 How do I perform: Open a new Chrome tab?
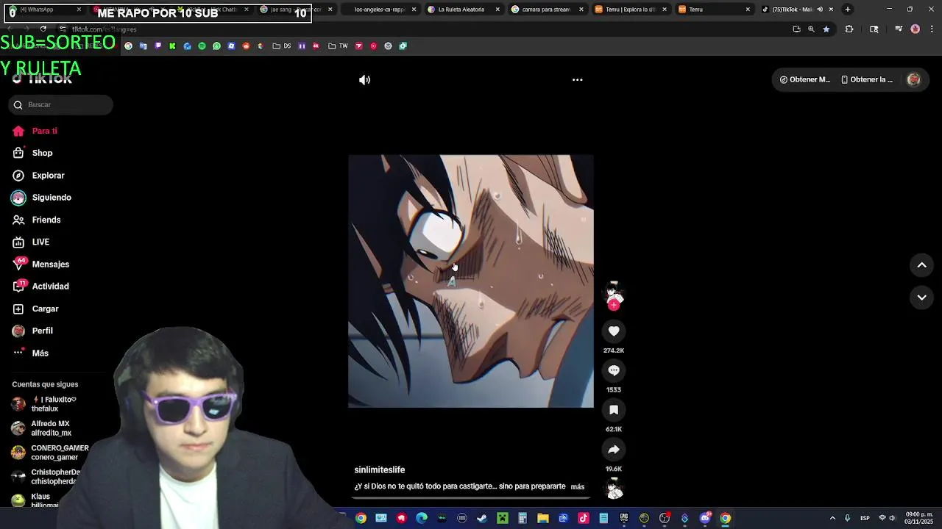tap(847, 10)
